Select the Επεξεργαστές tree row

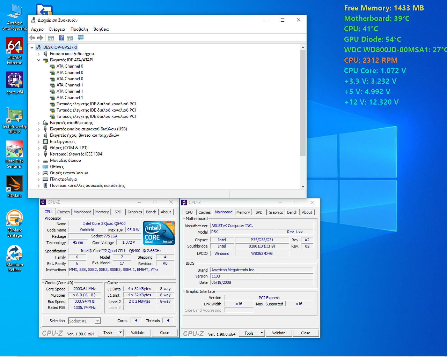coord(63,142)
